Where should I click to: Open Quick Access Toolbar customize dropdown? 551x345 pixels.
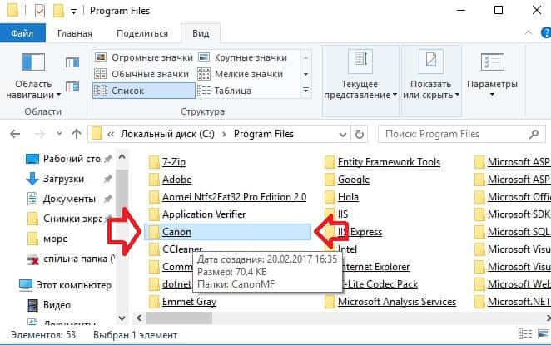click(73, 12)
